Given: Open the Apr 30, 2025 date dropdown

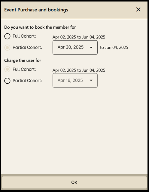Looking at the screenshot, I should (75, 47).
